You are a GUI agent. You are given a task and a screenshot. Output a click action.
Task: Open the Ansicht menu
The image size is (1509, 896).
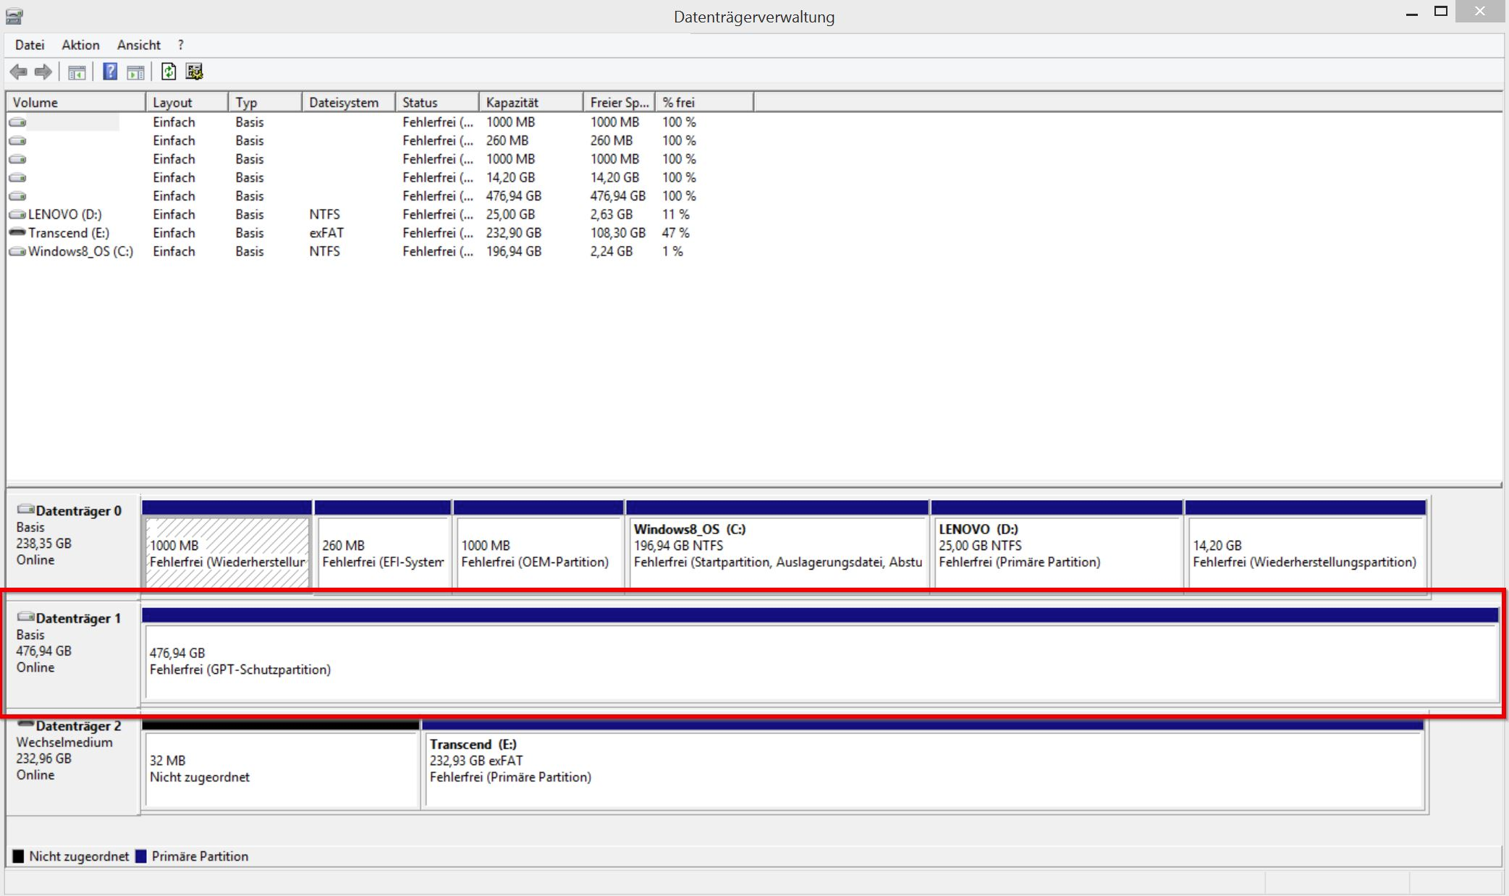[x=138, y=45]
